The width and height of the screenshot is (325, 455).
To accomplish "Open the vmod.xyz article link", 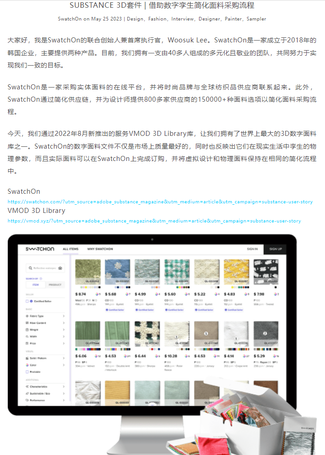I will click(154, 221).
